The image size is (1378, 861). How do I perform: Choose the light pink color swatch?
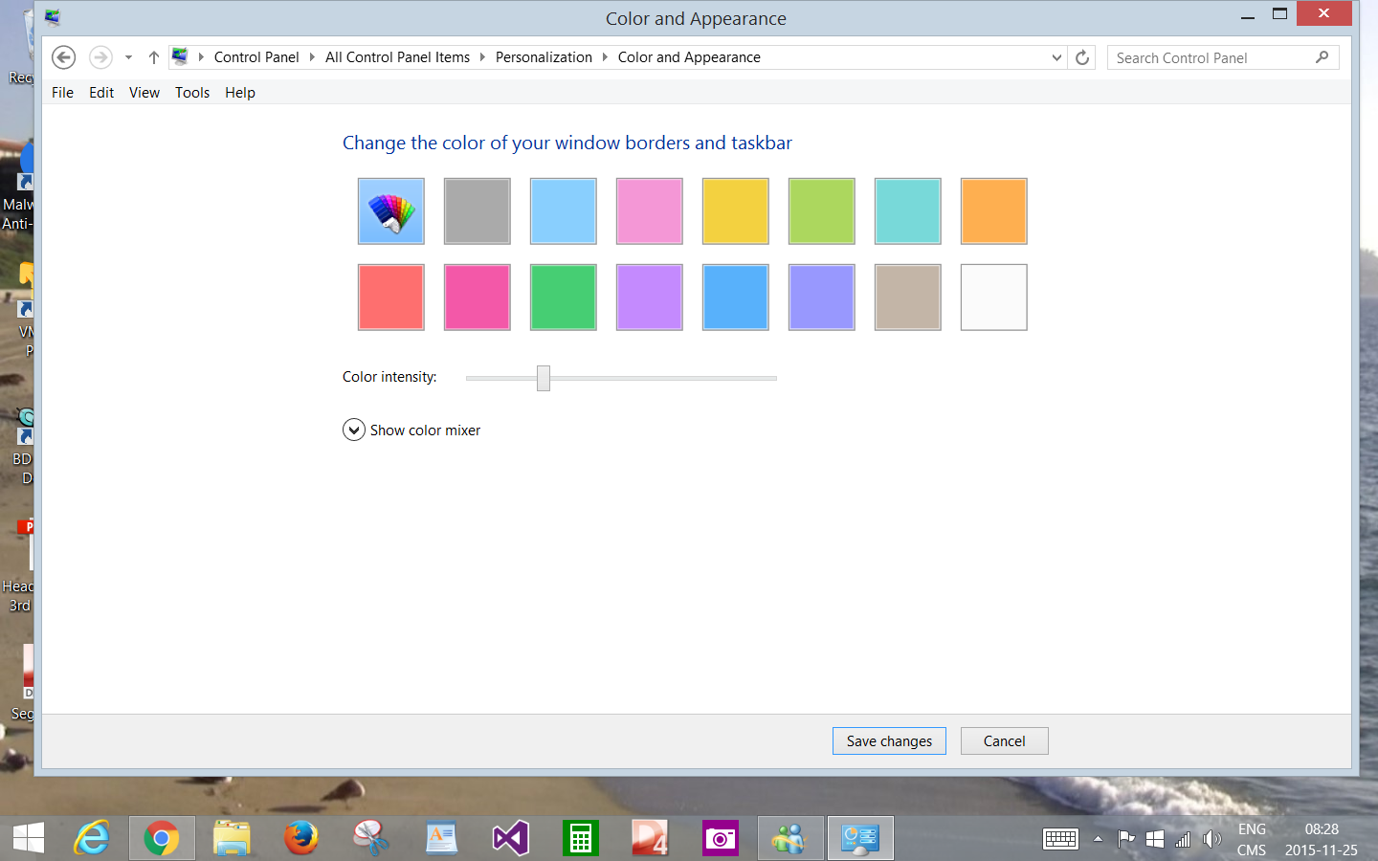point(649,210)
